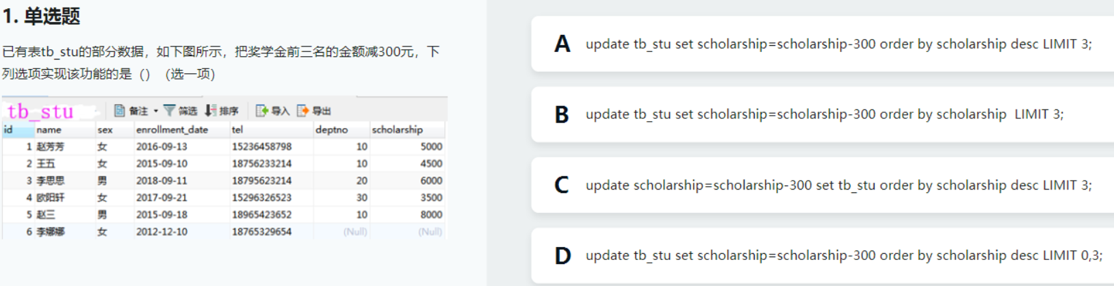Viewport: 1114px width, 286px height.
Task: Choose answer option B
Action: [x=562, y=115]
